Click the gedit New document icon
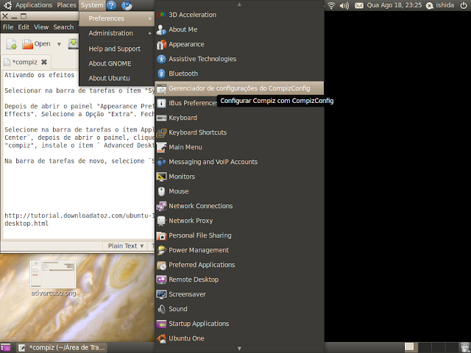This screenshot has width=471, height=353. (12, 44)
